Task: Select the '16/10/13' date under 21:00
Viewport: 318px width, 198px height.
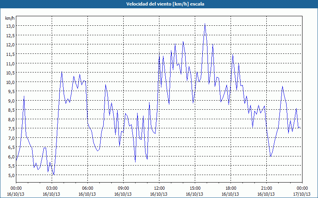Action: [x=266, y=194]
